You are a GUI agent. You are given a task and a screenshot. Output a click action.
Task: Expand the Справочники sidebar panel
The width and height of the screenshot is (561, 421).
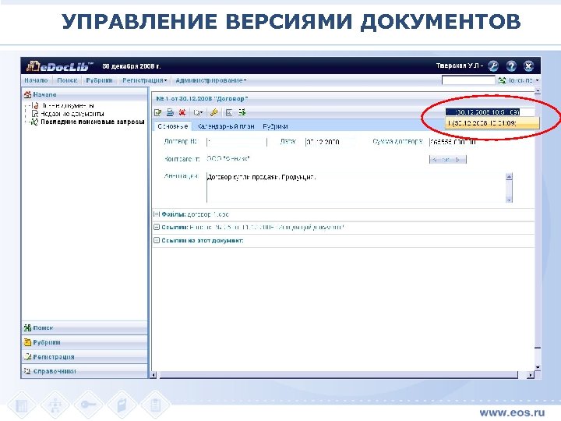click(x=84, y=371)
